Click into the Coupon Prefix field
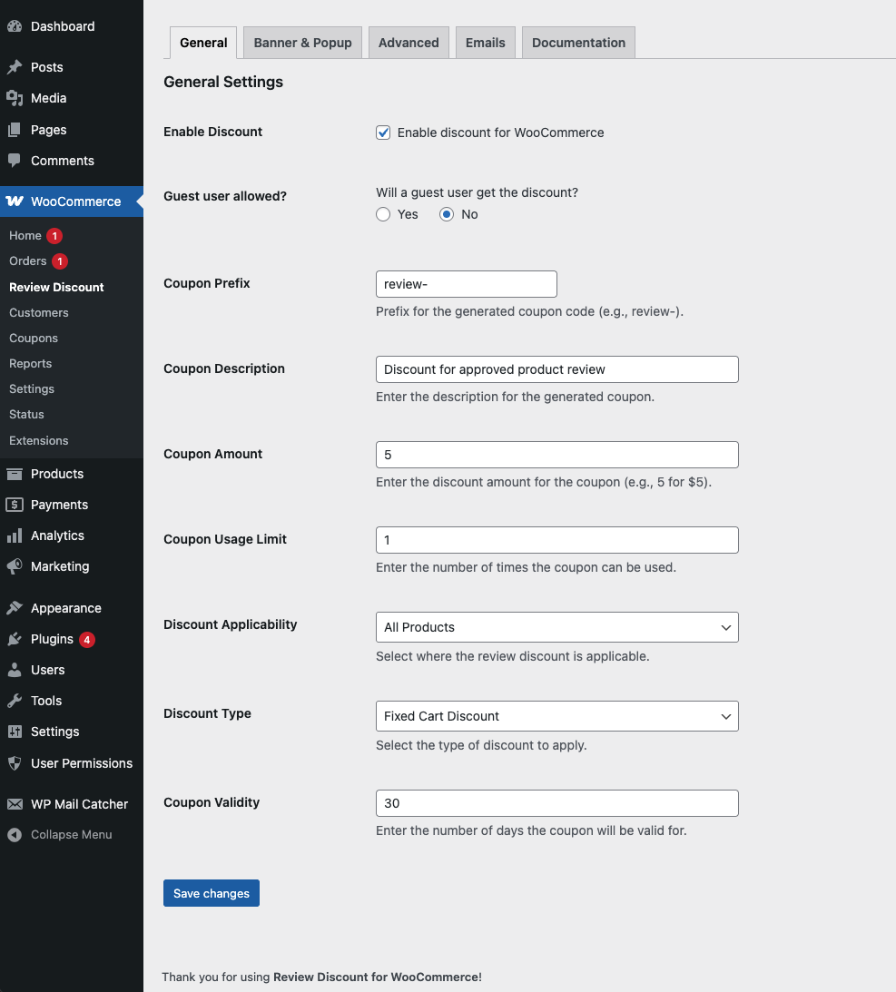Viewport: 896px width, 992px height. coord(466,284)
